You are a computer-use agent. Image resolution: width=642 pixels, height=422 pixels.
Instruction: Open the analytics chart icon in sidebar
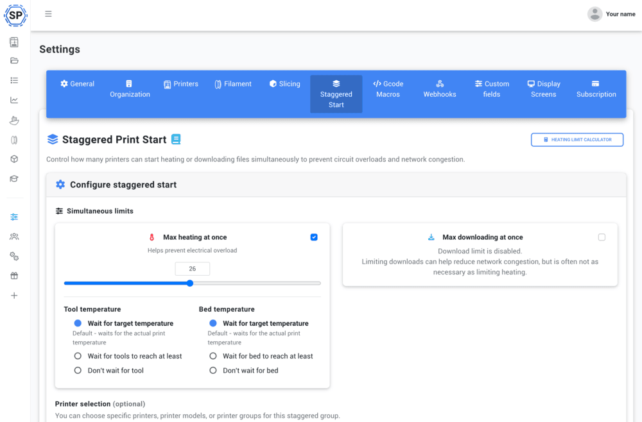tap(14, 100)
